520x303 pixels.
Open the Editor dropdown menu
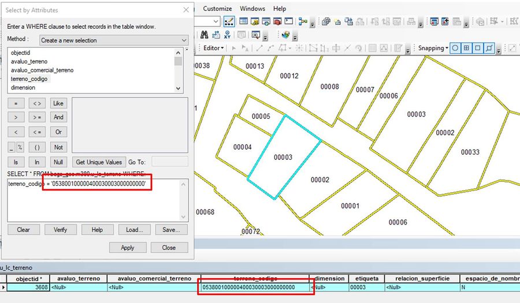coord(213,48)
